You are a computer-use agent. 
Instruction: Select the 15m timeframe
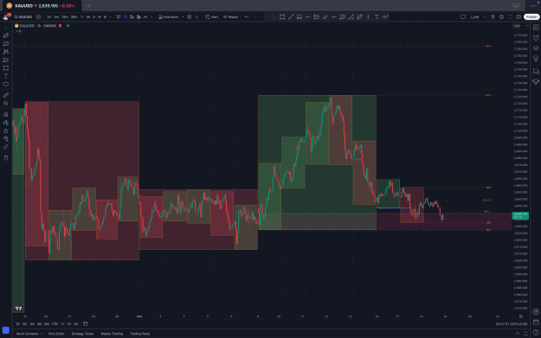pos(65,17)
